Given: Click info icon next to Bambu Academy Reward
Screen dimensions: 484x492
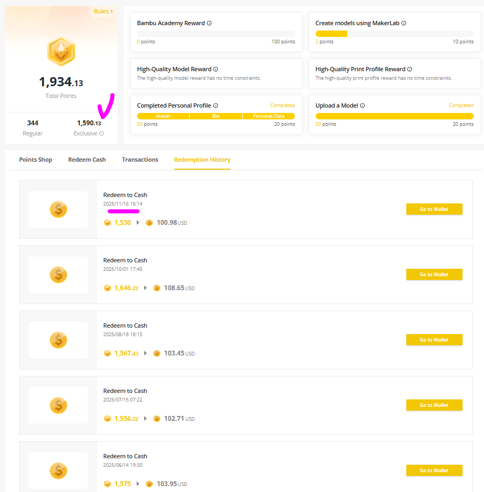Looking at the screenshot, I should [x=209, y=24].
